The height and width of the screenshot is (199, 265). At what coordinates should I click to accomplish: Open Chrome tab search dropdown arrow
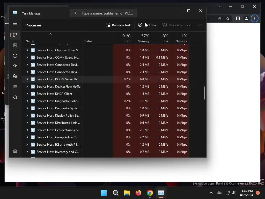[219, 6]
